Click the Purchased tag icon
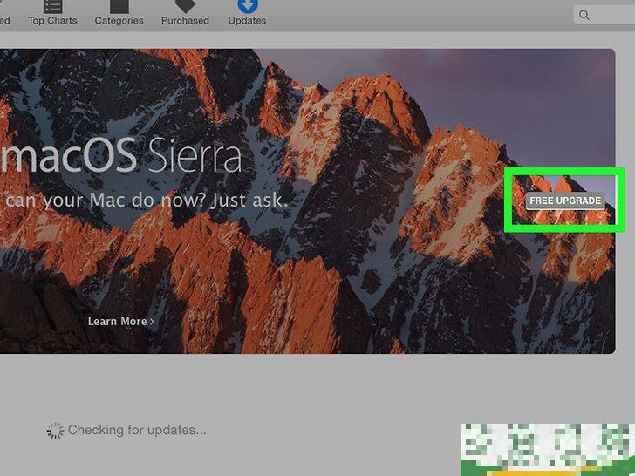This screenshot has height=476, width=635. coord(185,5)
